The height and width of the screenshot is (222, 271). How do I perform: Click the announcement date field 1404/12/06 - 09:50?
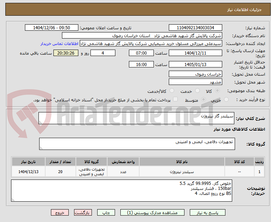[52, 28]
